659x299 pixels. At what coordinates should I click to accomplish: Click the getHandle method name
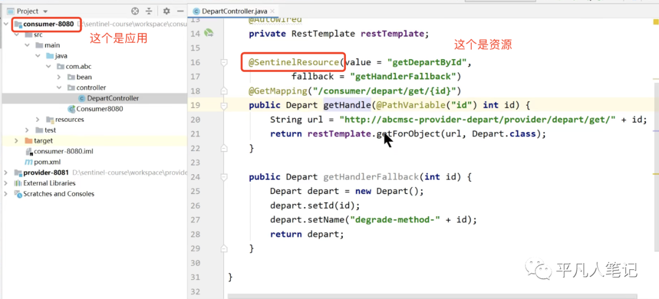347,105
